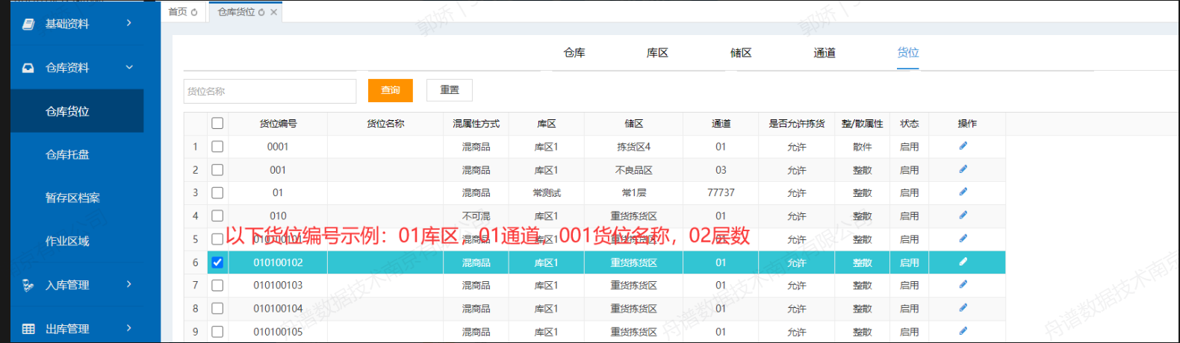This screenshot has width=1180, height=343.
Task: Expand the 基础资料 menu chevron
Action: coord(129,23)
